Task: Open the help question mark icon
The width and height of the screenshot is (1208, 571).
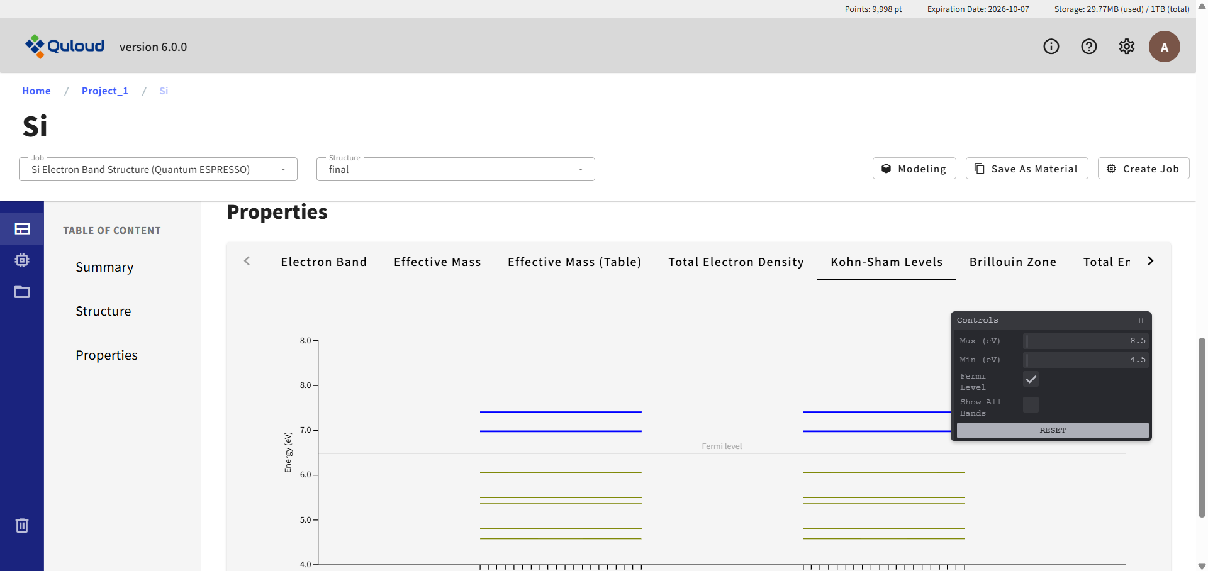Action: (x=1088, y=47)
